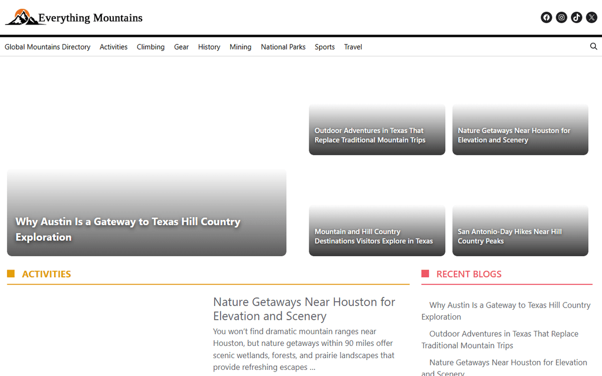Open the X (Twitter) social icon
This screenshot has width=602, height=376.
591,17
